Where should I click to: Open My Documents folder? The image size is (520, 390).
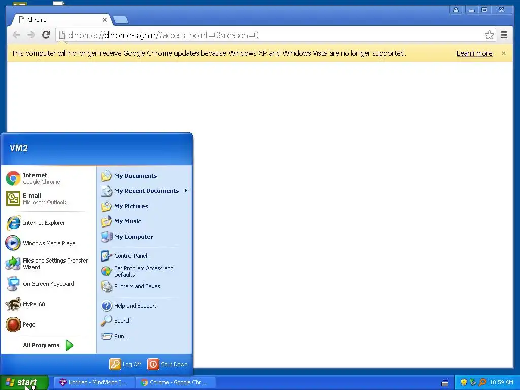click(145, 176)
